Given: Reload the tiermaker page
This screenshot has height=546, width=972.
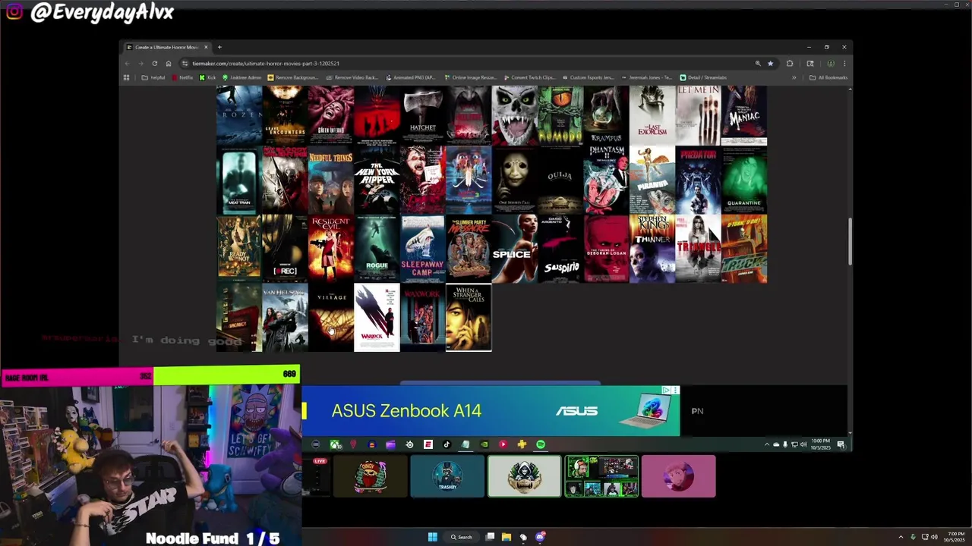Looking at the screenshot, I should (x=155, y=64).
